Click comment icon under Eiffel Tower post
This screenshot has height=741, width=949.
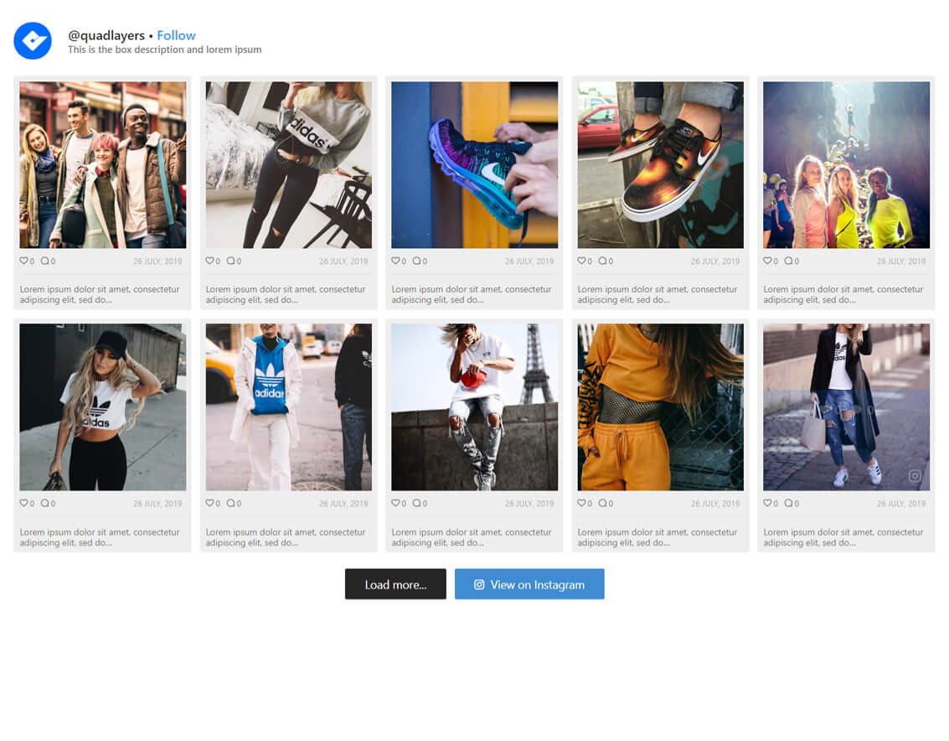(x=416, y=503)
